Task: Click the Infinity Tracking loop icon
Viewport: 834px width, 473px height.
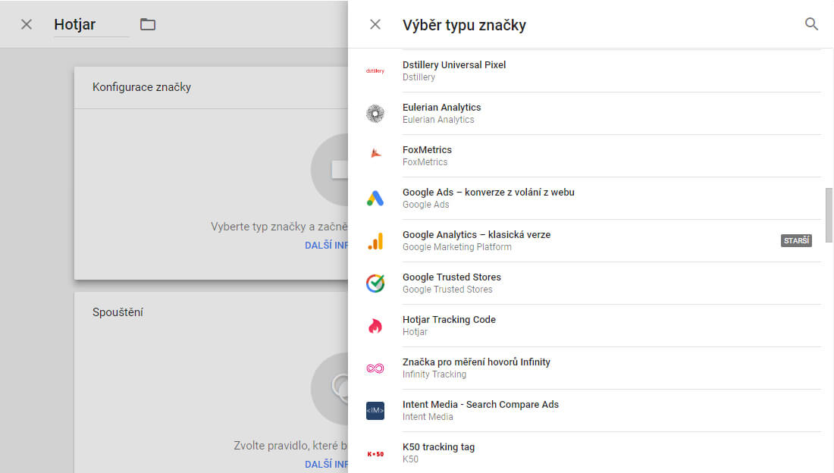Action: pos(375,368)
